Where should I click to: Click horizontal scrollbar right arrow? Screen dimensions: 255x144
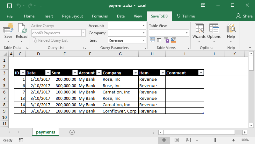point(244,132)
